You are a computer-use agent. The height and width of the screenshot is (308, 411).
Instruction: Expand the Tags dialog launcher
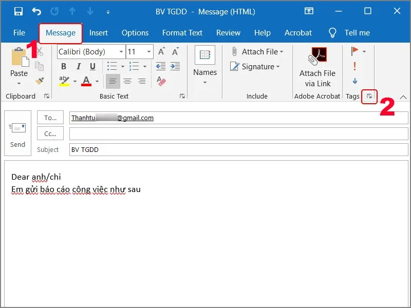coord(369,97)
